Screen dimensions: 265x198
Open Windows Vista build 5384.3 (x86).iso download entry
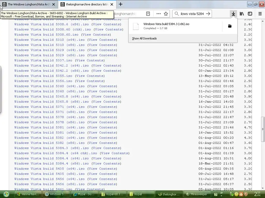click(175, 26)
